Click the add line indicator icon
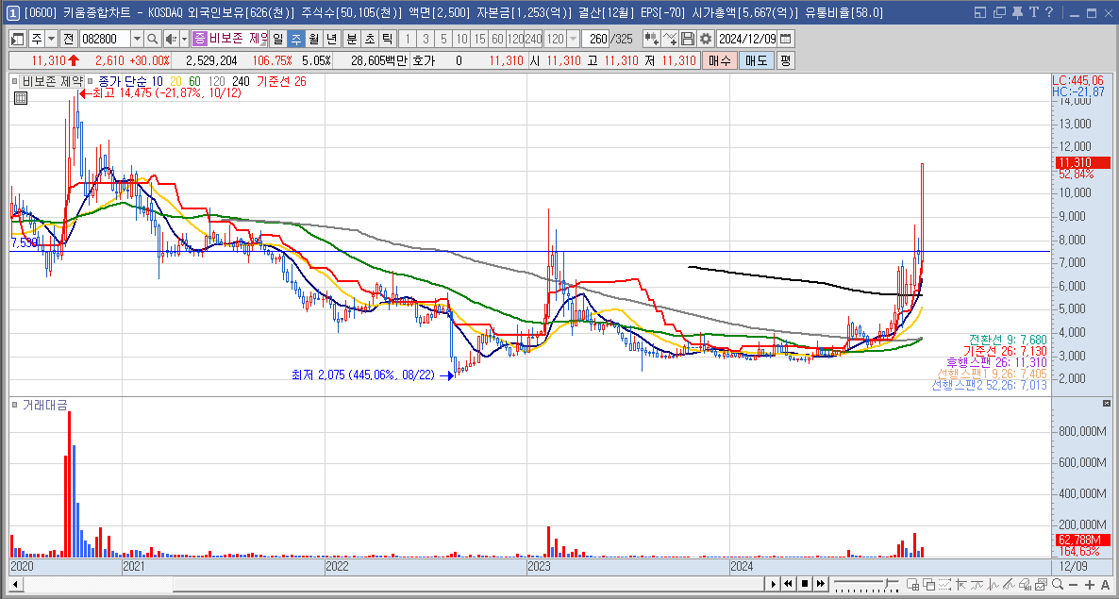The image size is (1119, 599). point(669,40)
